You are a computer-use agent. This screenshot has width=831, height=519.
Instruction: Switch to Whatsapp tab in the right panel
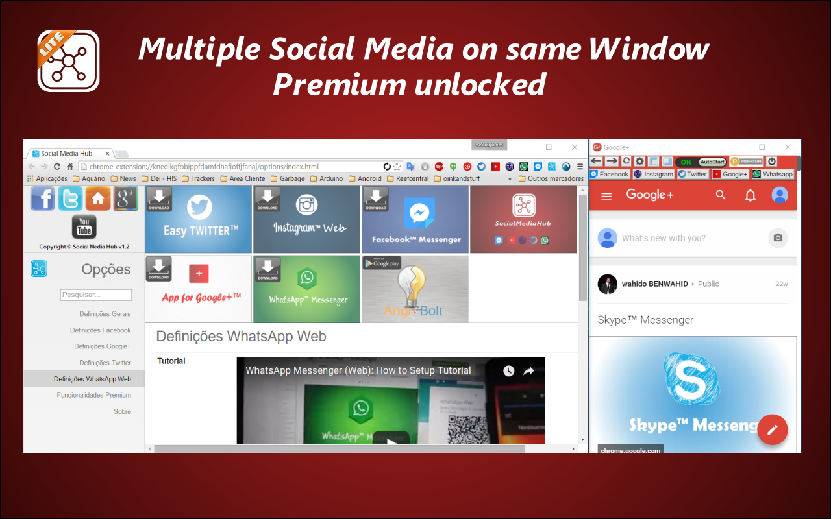(773, 174)
